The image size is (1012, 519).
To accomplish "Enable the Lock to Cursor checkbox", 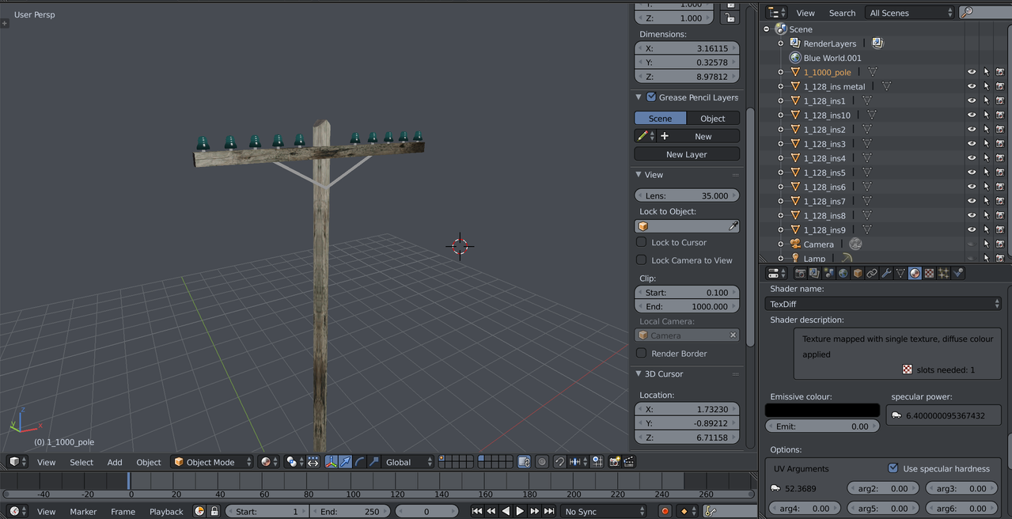I will click(x=642, y=242).
